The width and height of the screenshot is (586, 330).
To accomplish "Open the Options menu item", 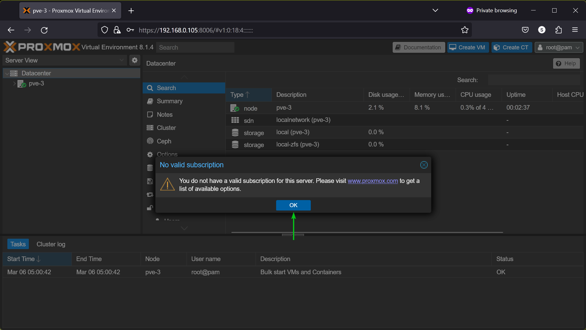I will click(184, 154).
